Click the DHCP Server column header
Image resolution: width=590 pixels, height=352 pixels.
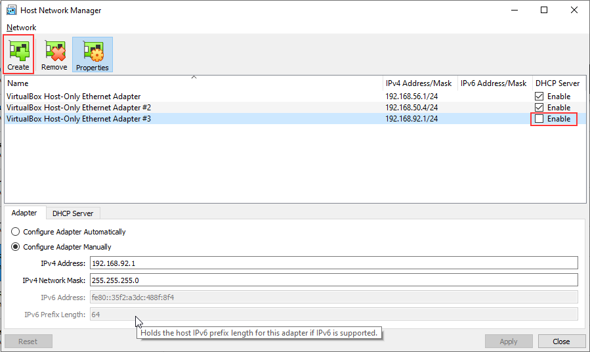click(558, 83)
